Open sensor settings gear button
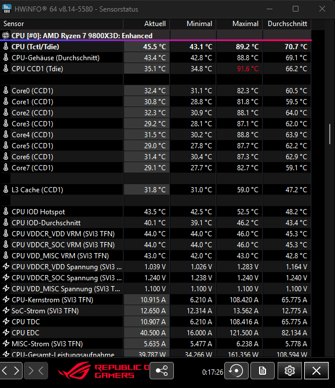This screenshot has width=335, height=388. coord(289,371)
